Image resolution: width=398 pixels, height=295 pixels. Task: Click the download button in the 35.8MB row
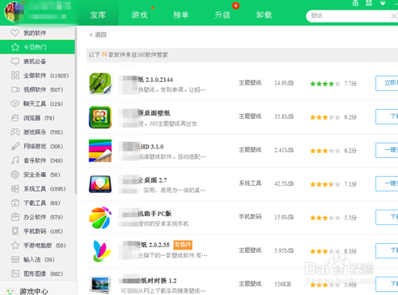point(387,116)
